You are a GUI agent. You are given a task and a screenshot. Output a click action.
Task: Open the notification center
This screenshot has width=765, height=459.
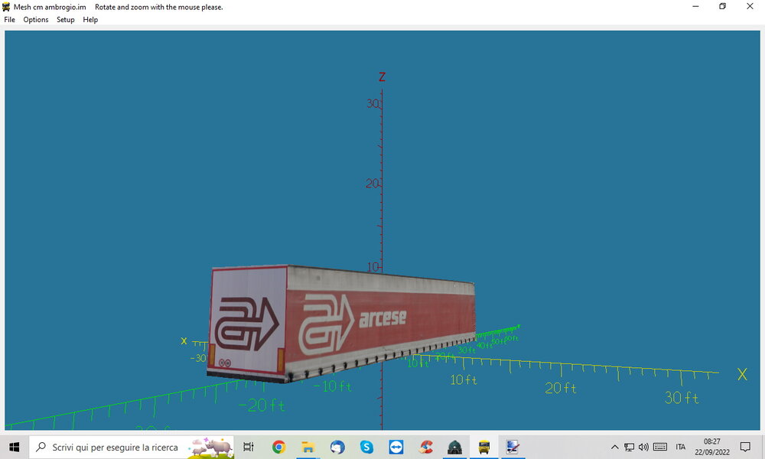pyautogui.click(x=745, y=447)
